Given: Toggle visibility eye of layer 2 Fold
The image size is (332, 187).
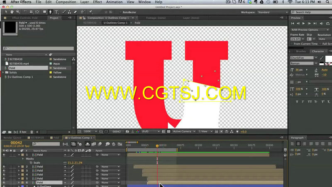Looking at the screenshot, I should (x=4, y=167).
